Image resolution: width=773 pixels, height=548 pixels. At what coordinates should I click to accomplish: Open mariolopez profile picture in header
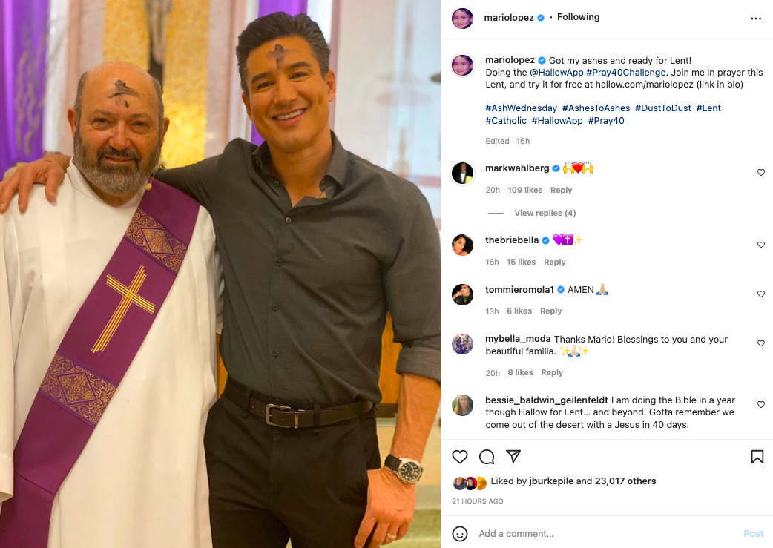pyautogui.click(x=462, y=19)
